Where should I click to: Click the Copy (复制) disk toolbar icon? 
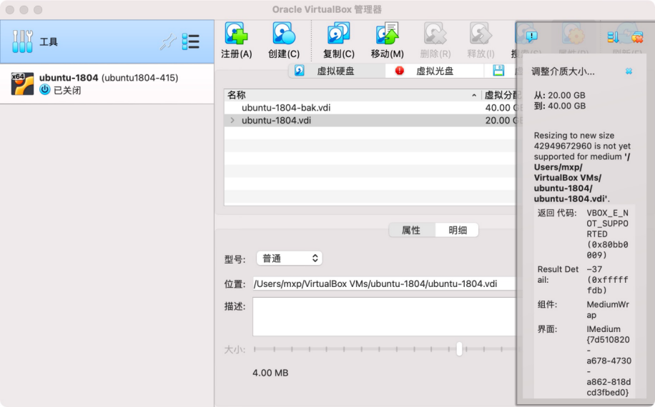tap(338, 34)
